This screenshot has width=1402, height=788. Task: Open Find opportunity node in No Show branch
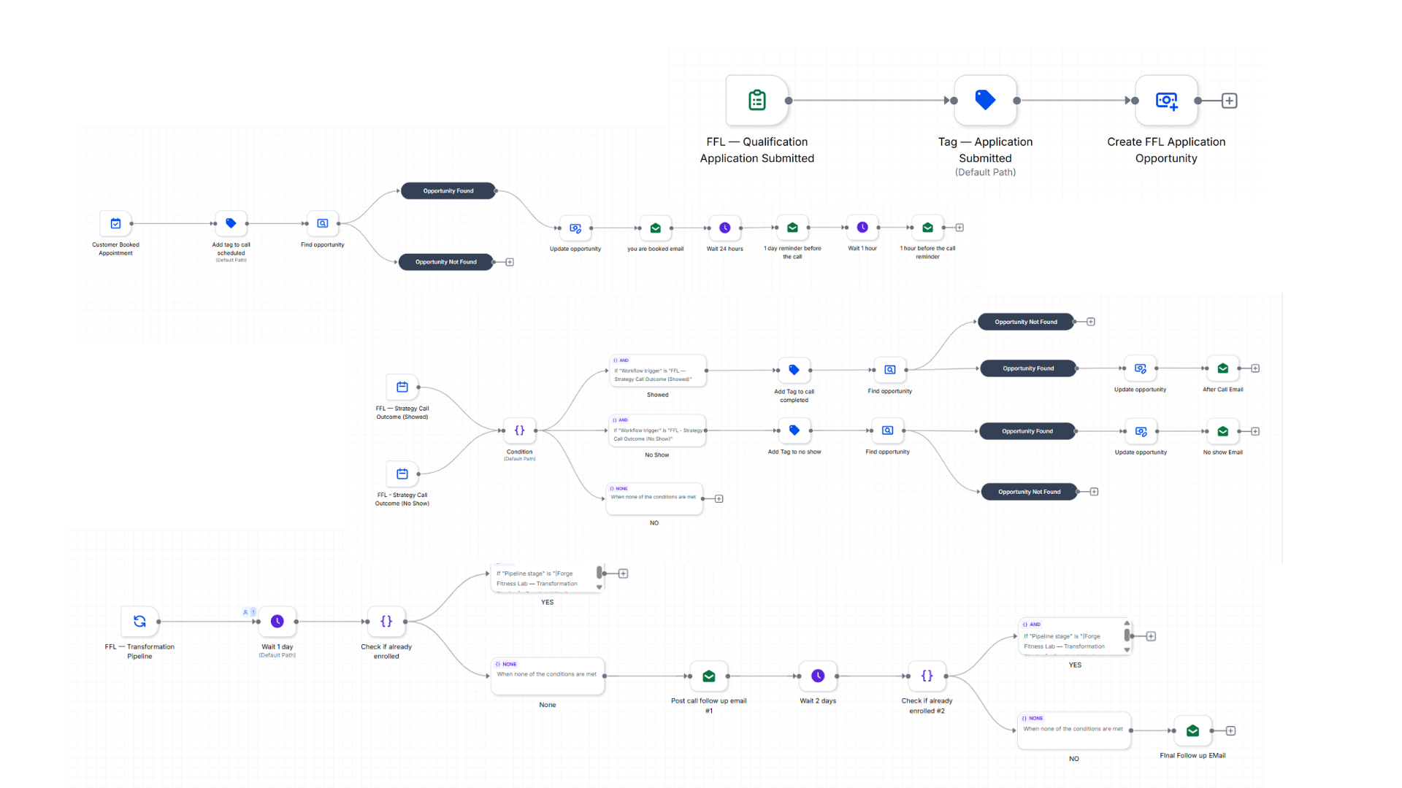tap(888, 430)
